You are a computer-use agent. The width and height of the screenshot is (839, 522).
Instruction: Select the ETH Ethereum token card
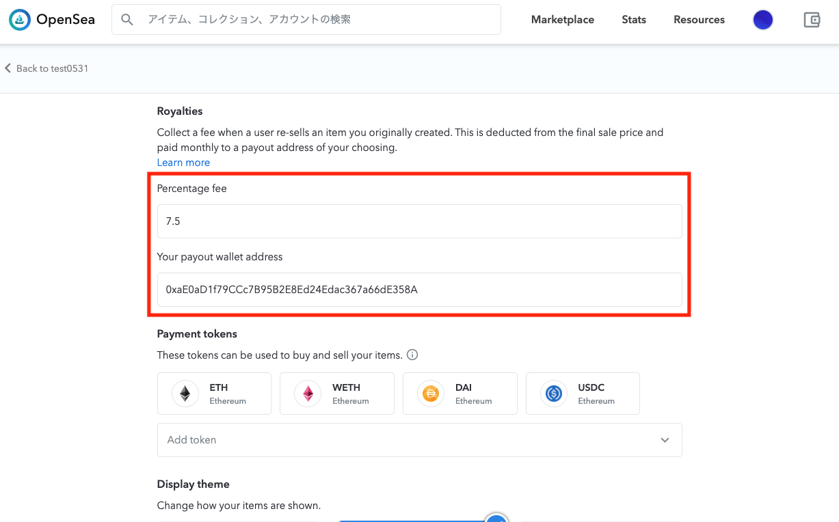[x=214, y=394]
